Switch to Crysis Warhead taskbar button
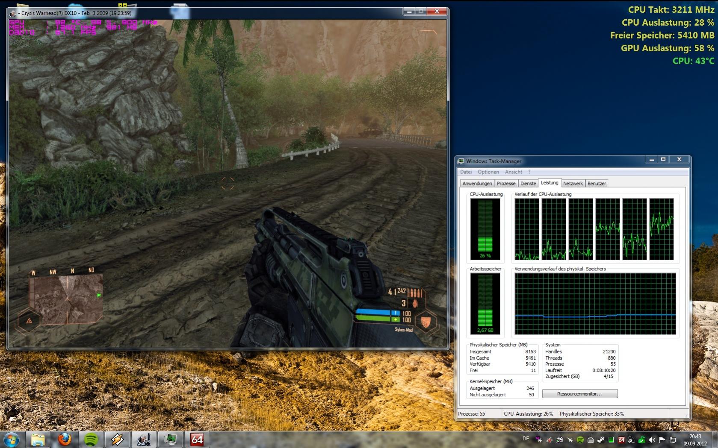 pos(144,439)
